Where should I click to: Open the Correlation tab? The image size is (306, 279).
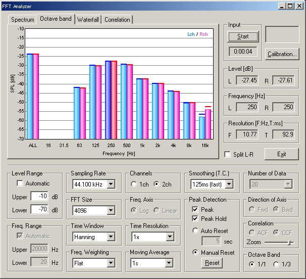117,20
